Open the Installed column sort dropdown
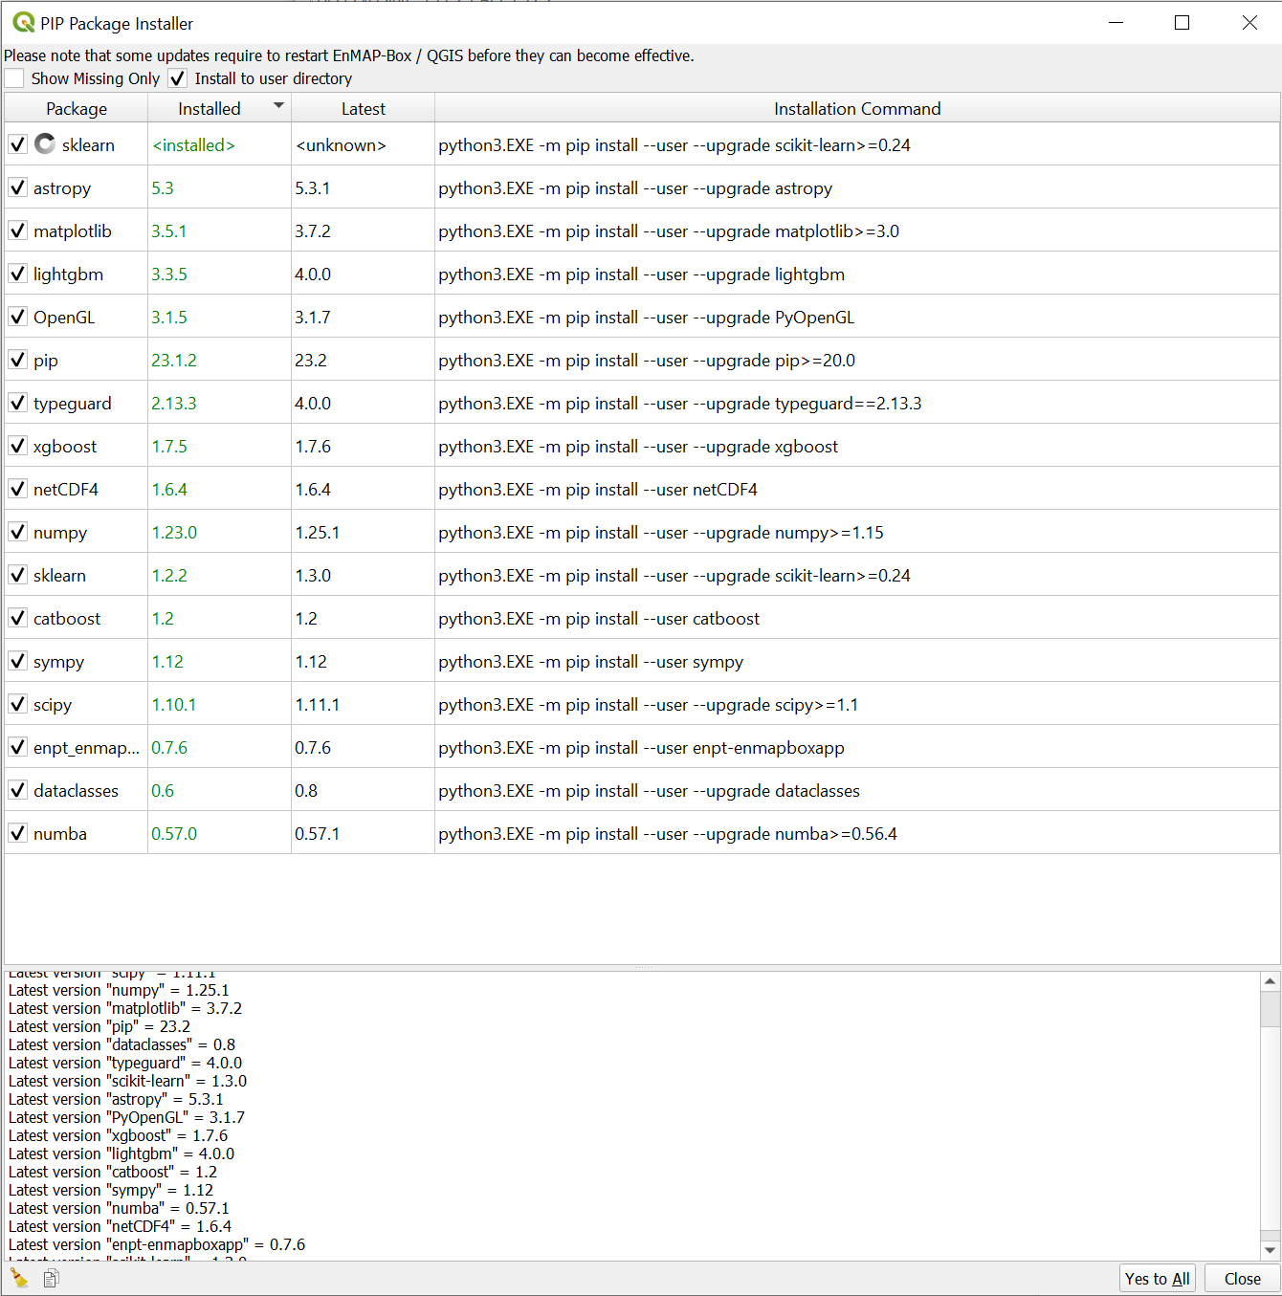 (276, 108)
